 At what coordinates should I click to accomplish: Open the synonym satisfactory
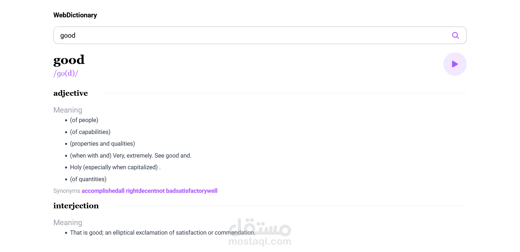[193, 191]
